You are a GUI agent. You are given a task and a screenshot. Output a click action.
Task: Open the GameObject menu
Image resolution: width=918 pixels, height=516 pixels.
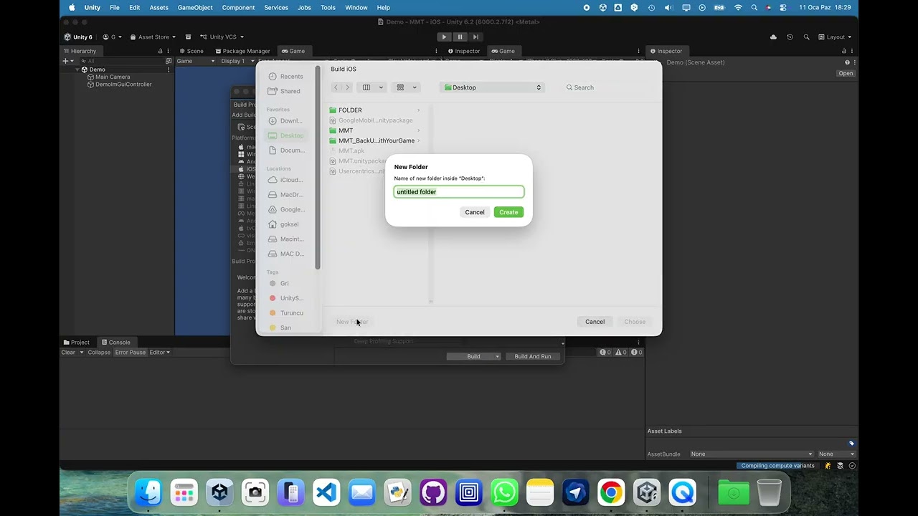click(x=195, y=7)
